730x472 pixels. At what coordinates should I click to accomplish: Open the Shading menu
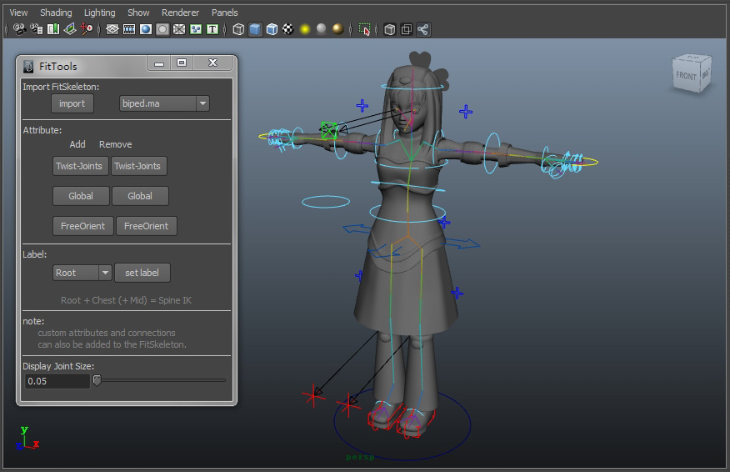point(56,13)
